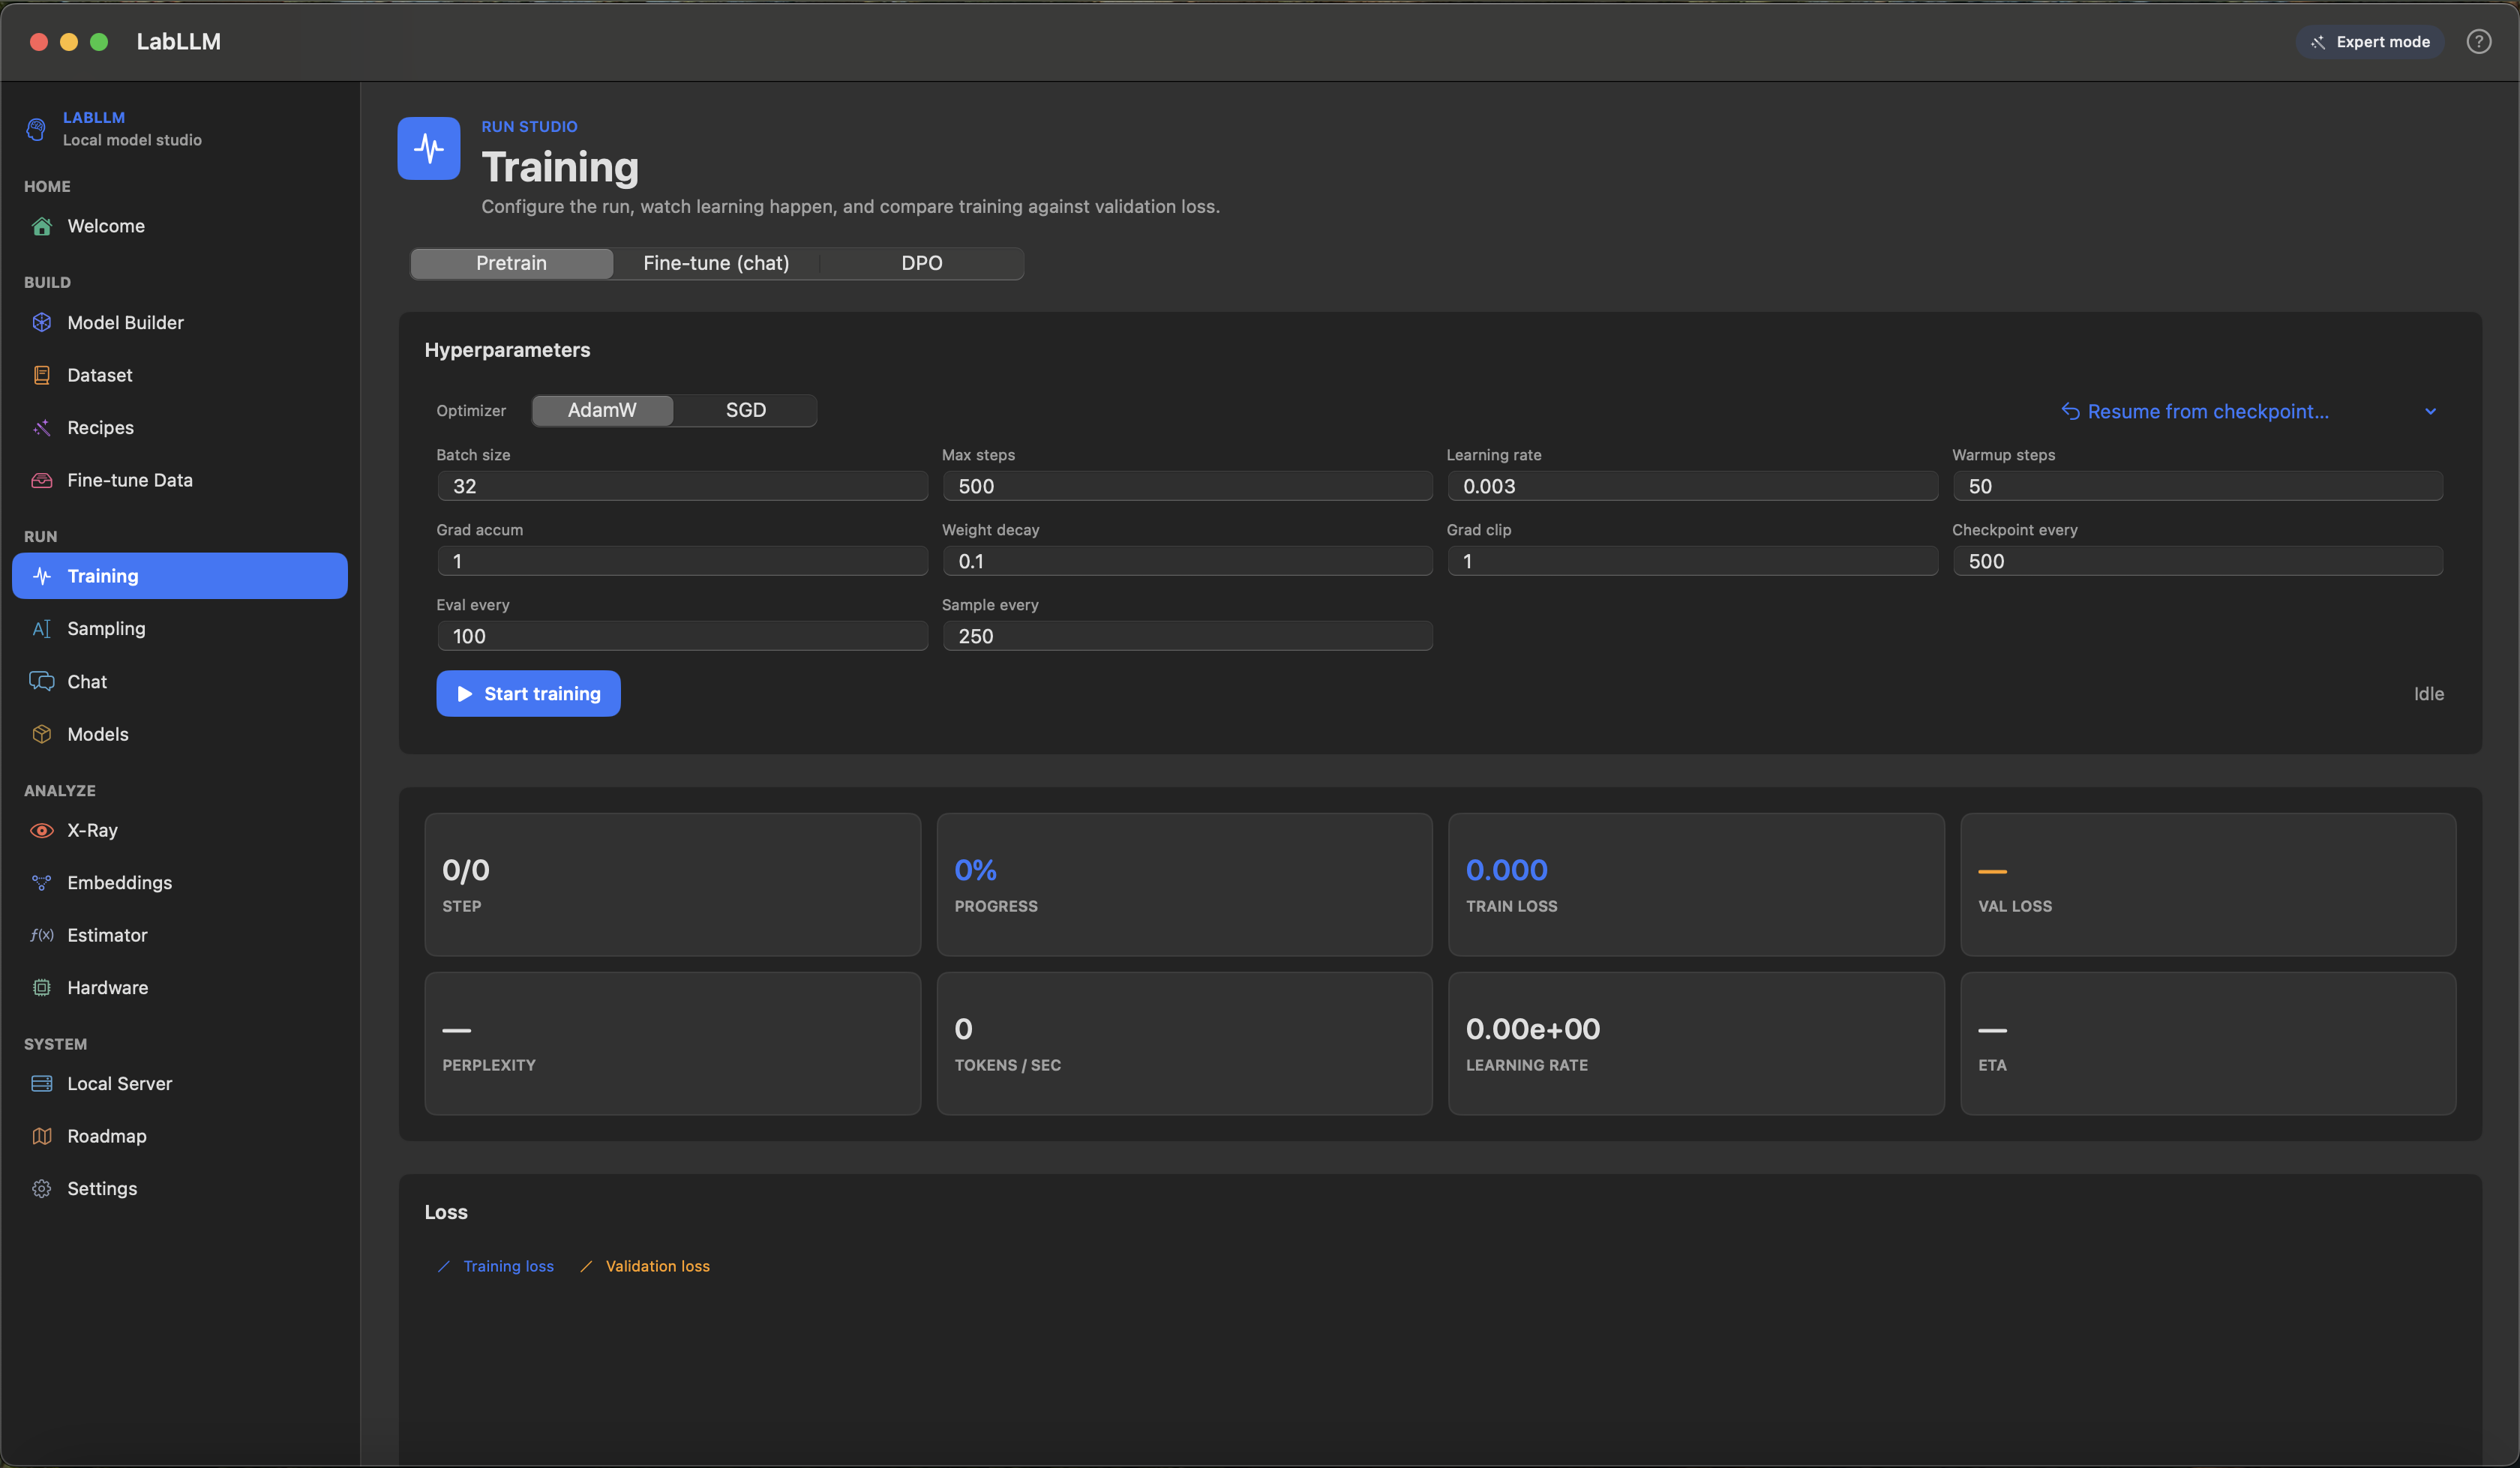This screenshot has width=2520, height=1468.
Task: Open Resume from checkpoint link
Action: pyautogui.click(x=2207, y=412)
